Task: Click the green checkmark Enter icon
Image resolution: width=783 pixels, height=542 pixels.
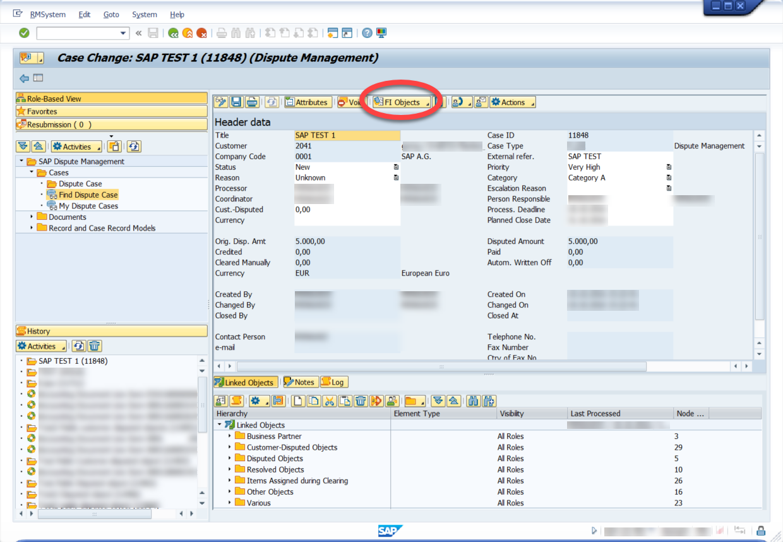Action: coord(24,33)
